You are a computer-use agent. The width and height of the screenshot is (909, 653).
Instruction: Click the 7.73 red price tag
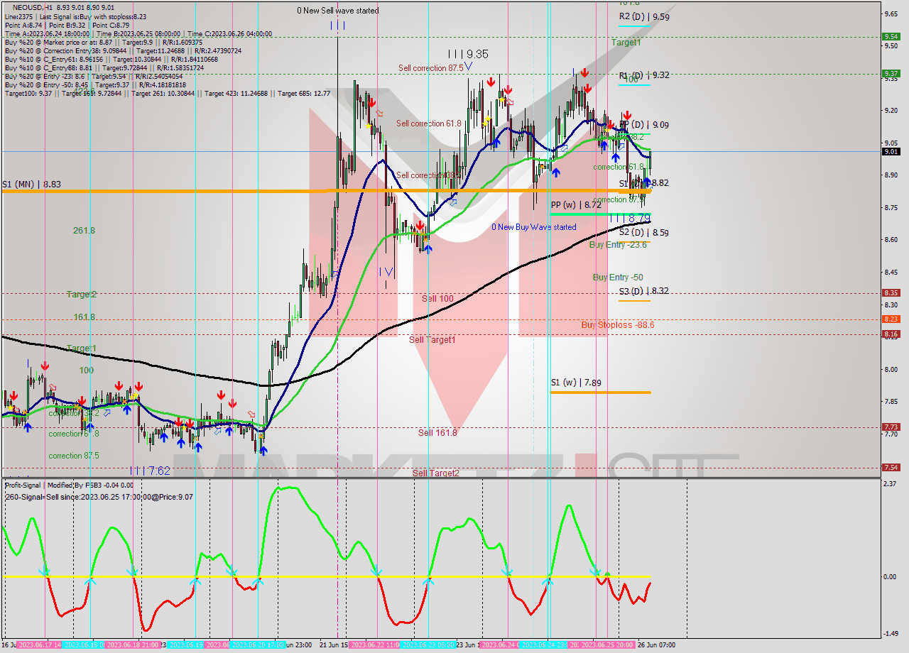coord(891,427)
